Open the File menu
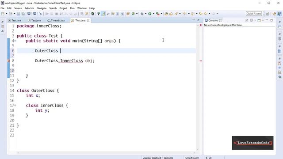 click(x=3, y=8)
